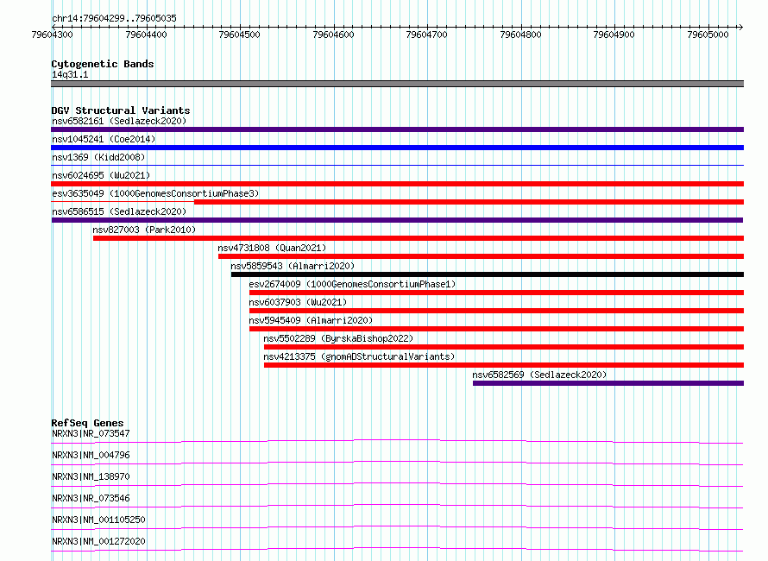
Task: Select the 79604600 ruler coordinate
Action: (333, 35)
